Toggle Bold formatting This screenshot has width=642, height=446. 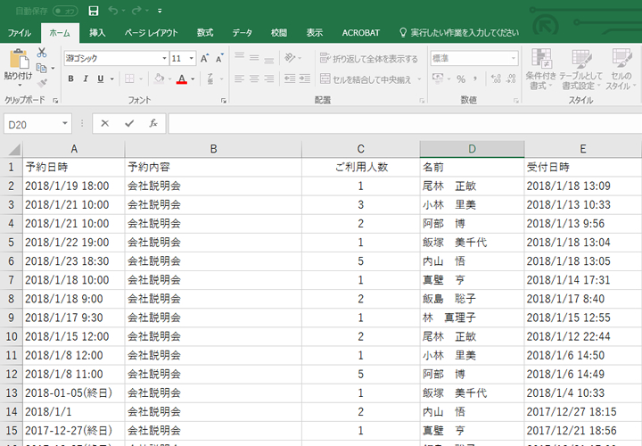70,79
